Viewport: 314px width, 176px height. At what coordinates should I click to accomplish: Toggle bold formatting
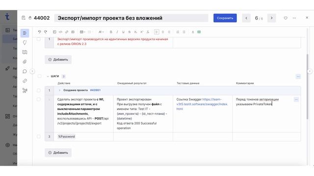click(111, 32)
